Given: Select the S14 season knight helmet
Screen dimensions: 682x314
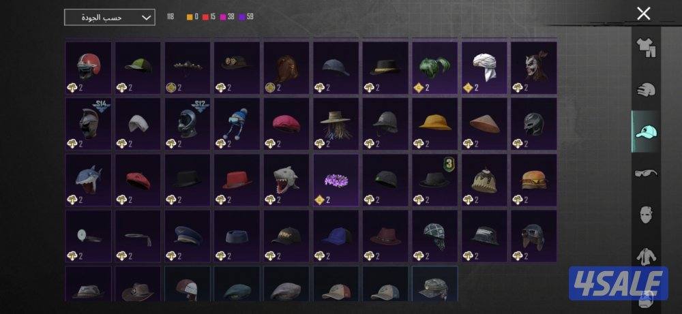Looking at the screenshot, I should pos(88,124).
